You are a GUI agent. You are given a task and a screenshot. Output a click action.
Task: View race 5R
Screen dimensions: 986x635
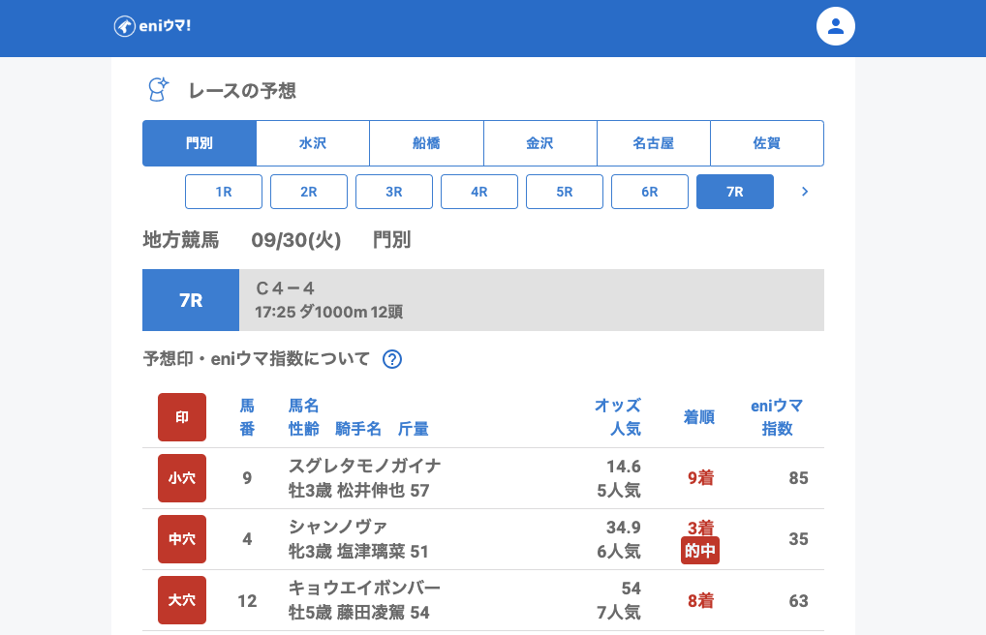click(565, 192)
